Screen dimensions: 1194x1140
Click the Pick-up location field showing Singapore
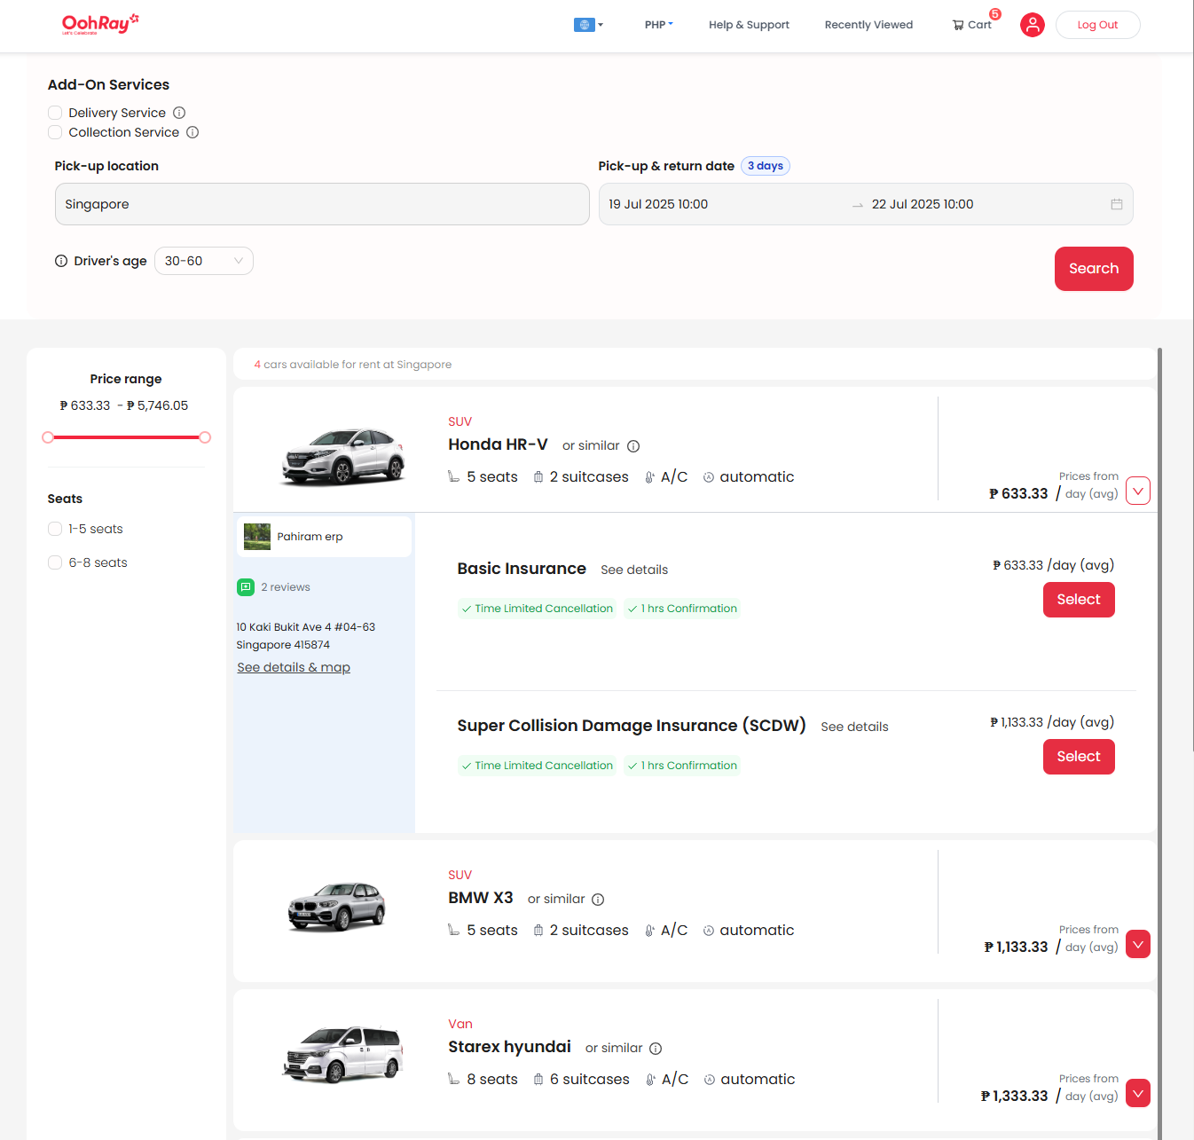pyautogui.click(x=322, y=204)
